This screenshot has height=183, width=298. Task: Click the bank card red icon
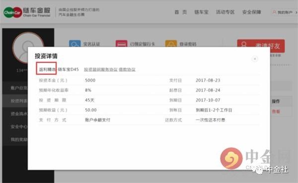point(122,44)
